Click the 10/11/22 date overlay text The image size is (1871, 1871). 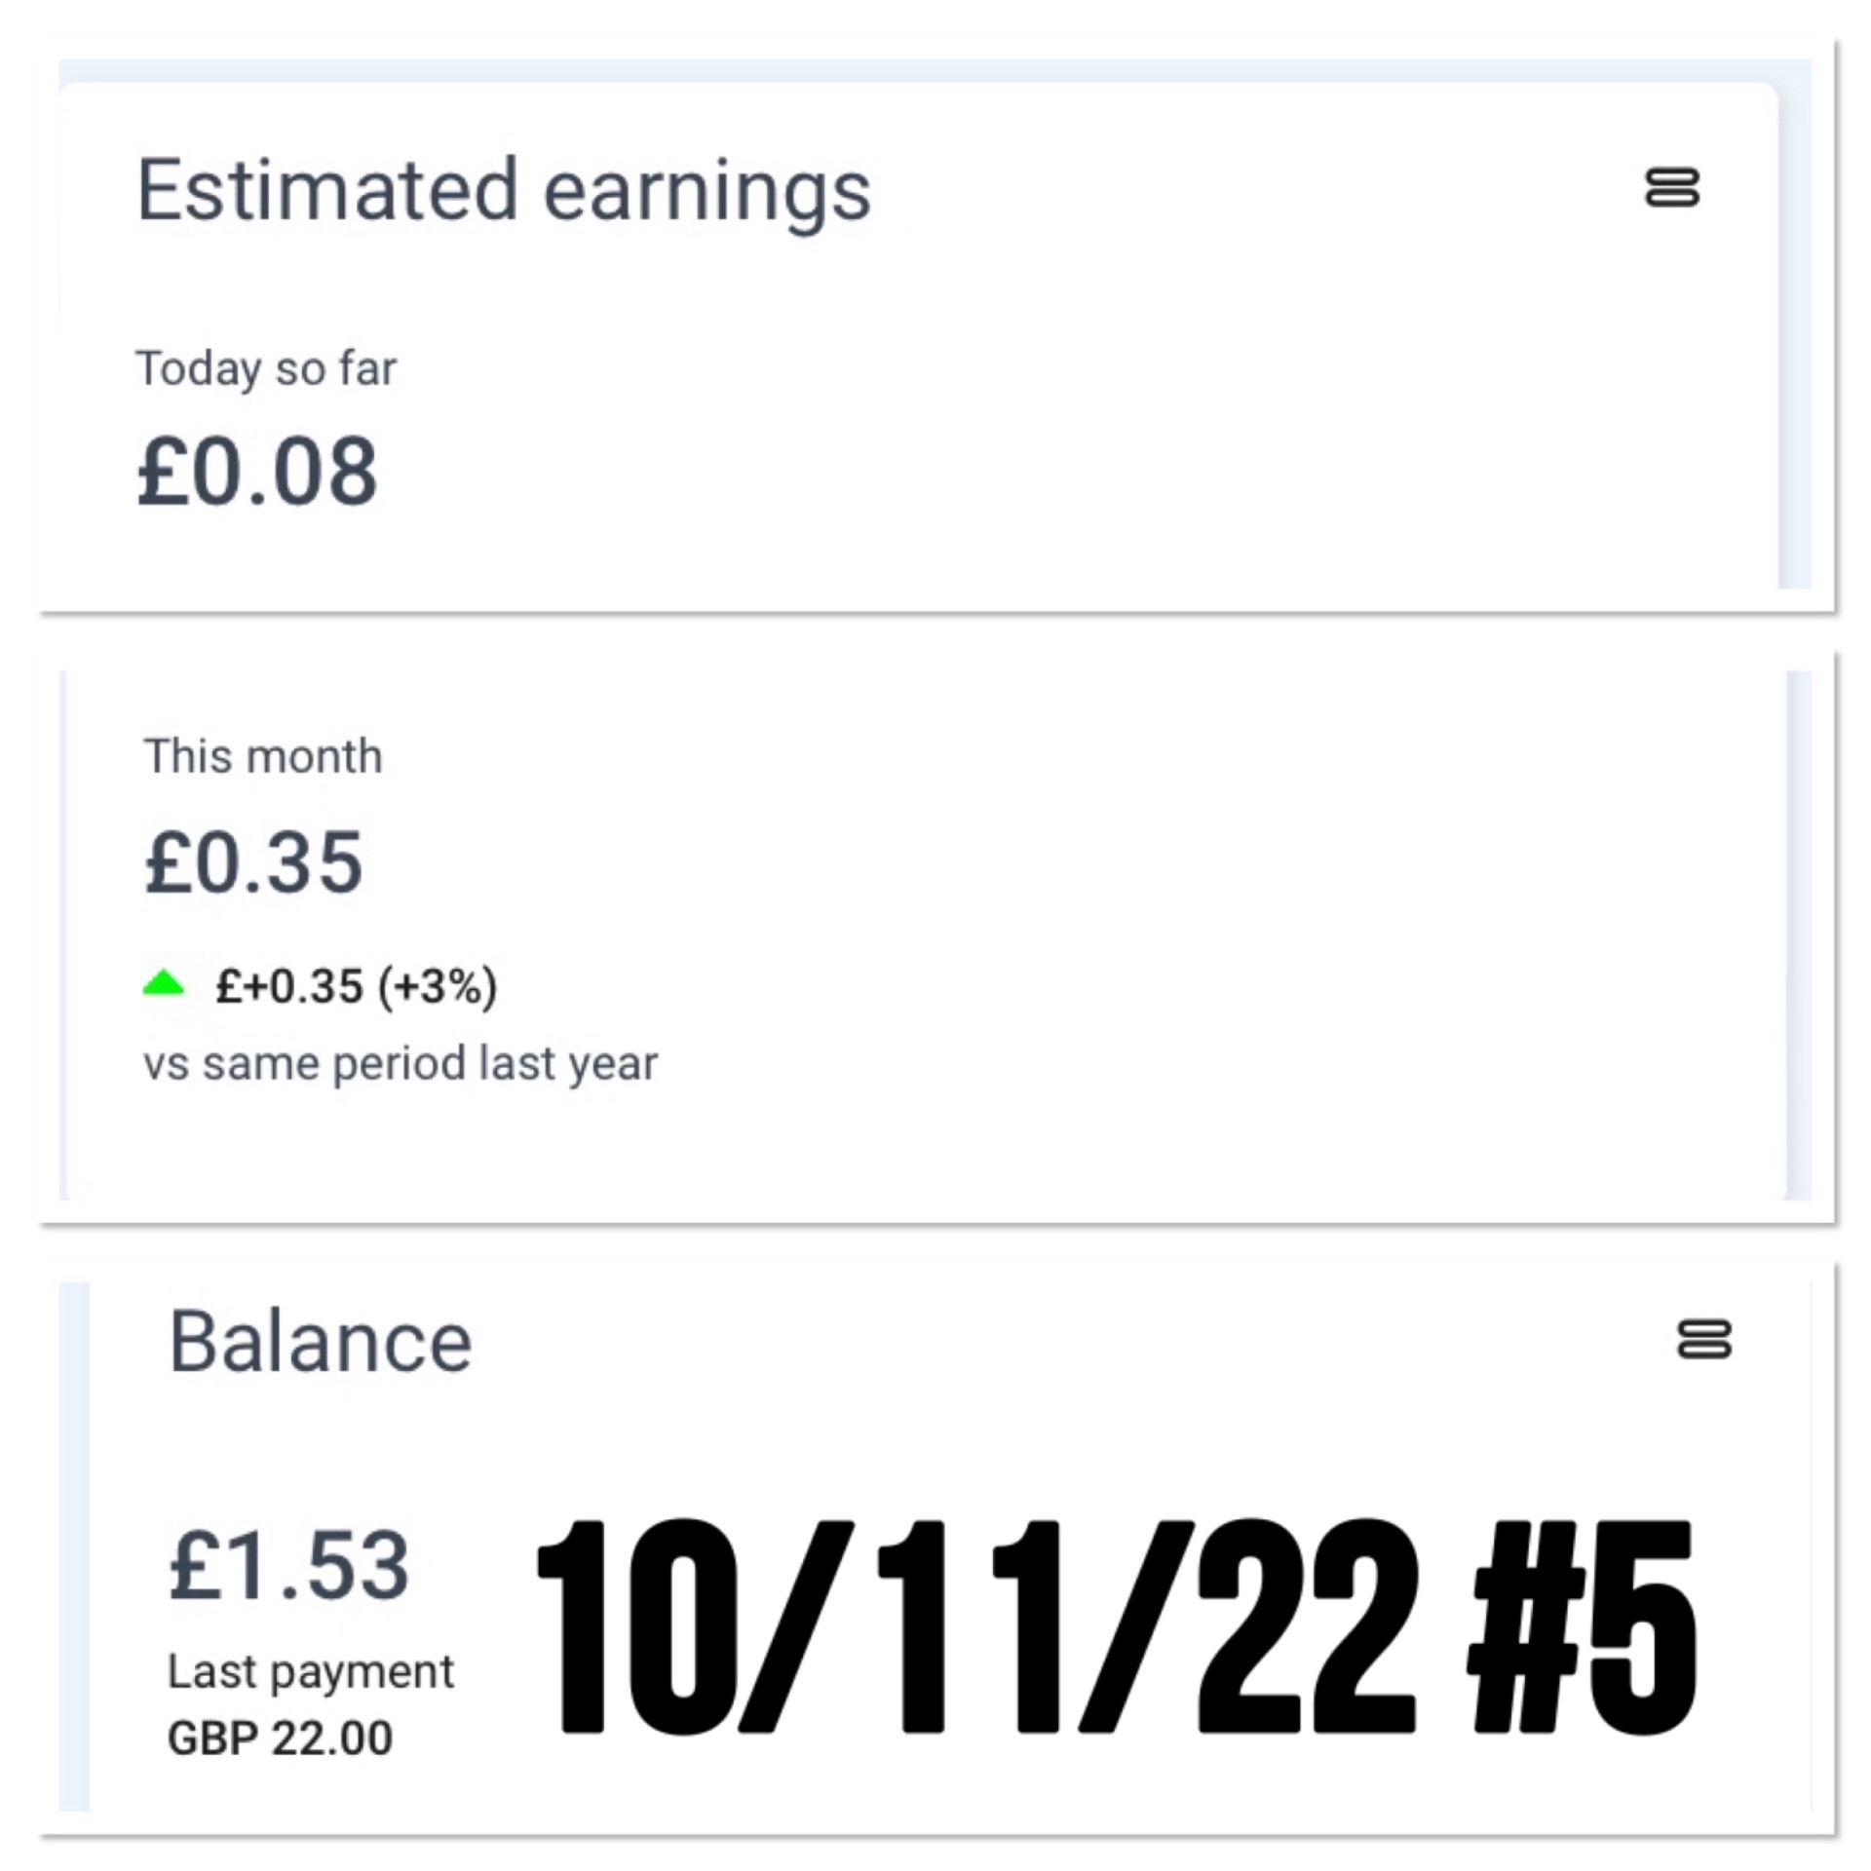(974, 1627)
